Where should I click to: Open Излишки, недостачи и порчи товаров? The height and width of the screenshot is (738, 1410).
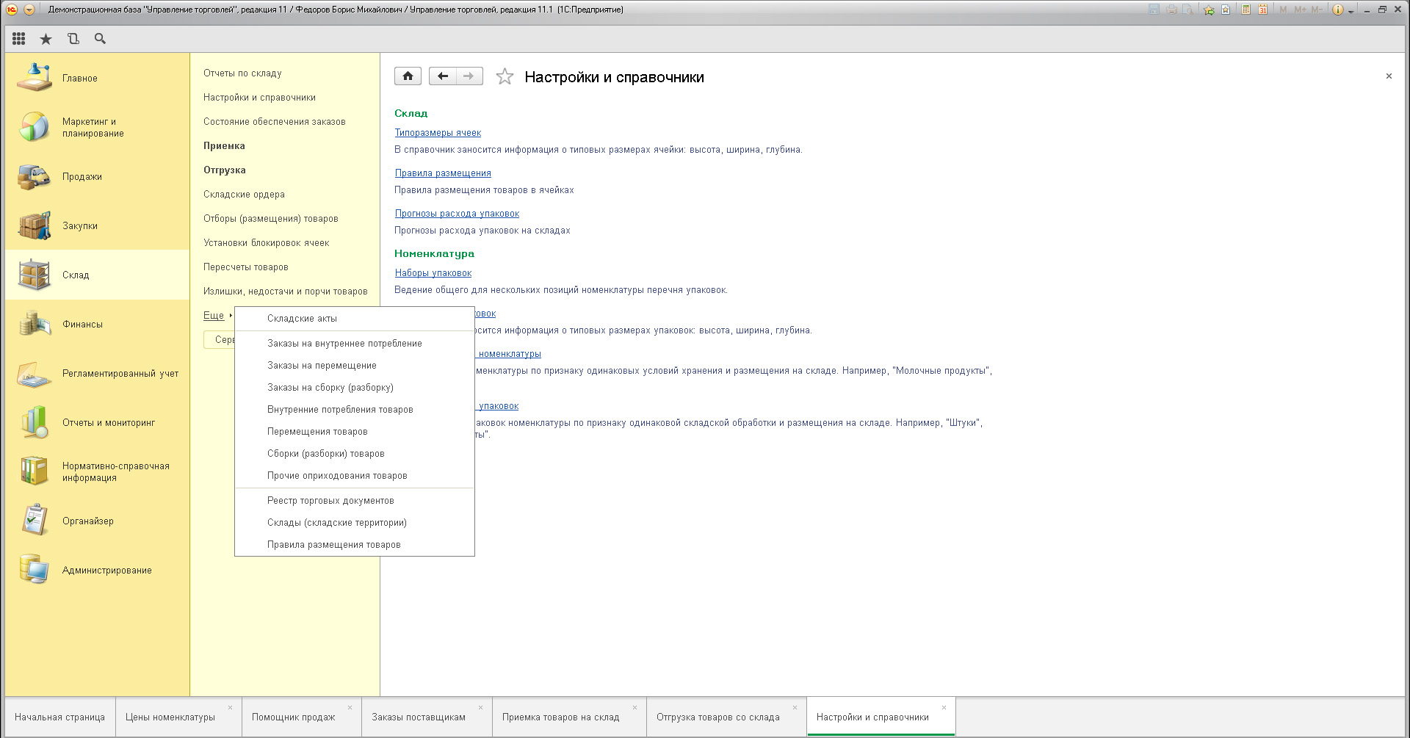coord(286,291)
